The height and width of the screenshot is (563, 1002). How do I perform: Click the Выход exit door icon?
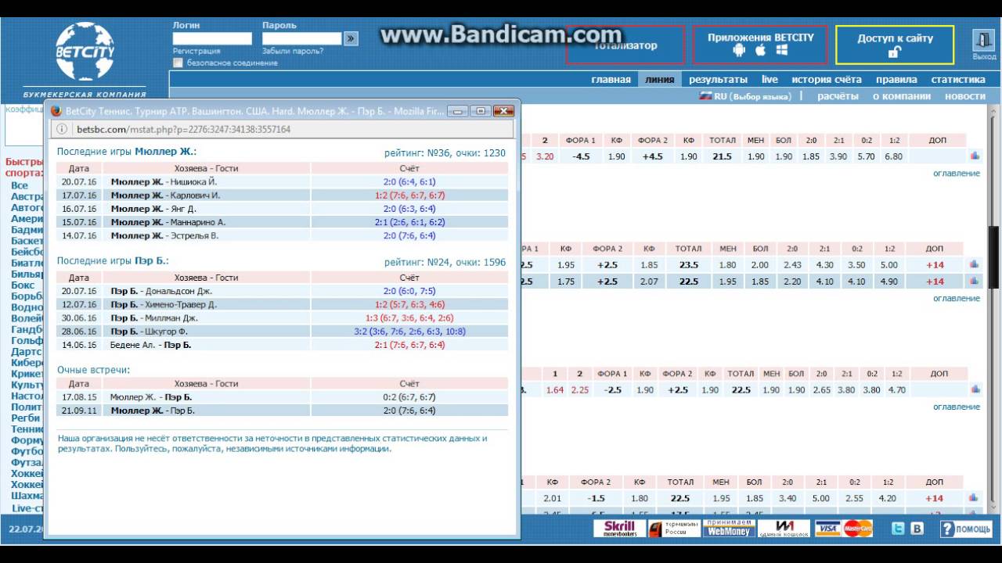983,41
